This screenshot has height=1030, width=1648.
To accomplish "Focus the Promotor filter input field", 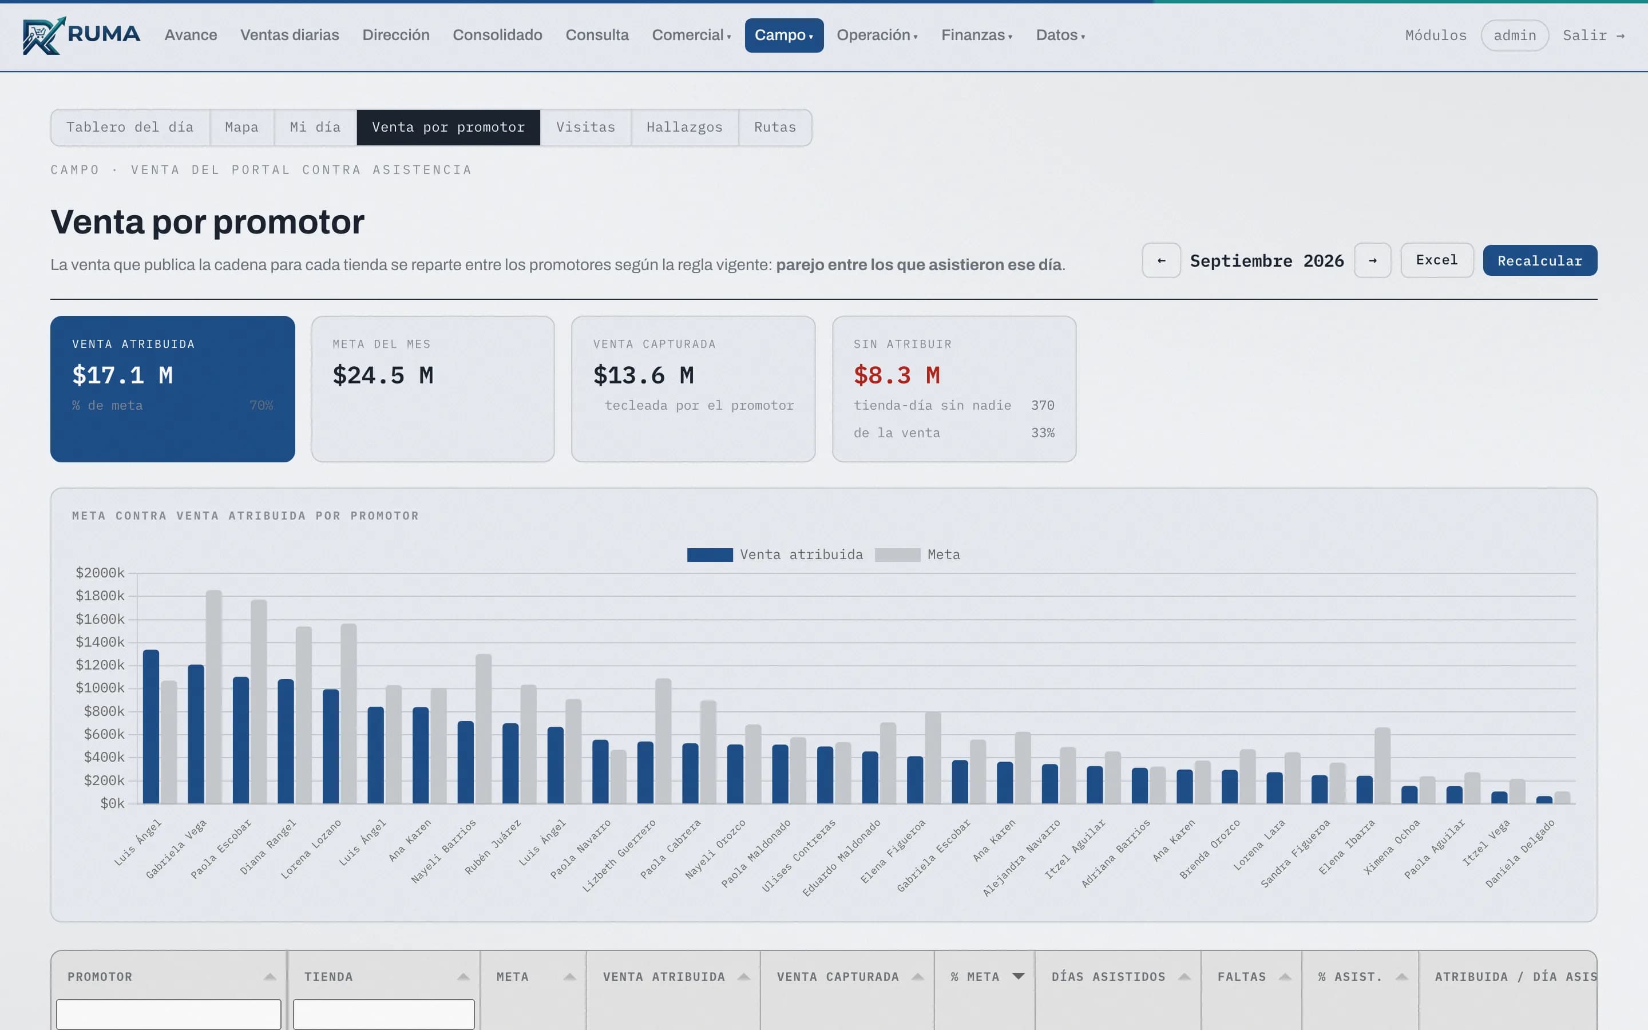I will click(168, 1015).
